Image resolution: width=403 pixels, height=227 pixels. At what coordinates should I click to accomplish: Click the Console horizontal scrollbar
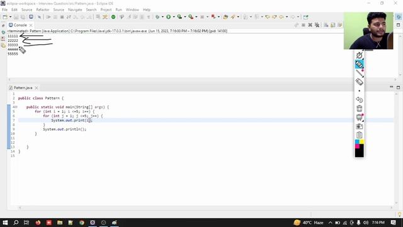click(202, 79)
